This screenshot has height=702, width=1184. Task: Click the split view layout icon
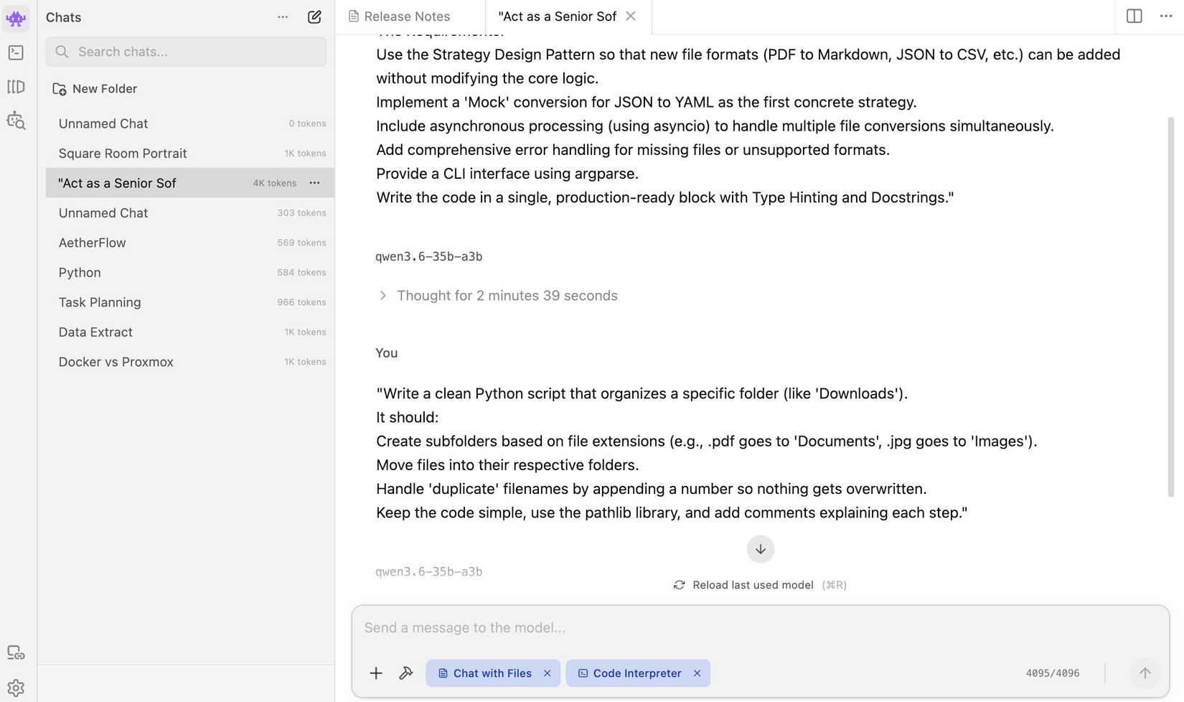1134,16
